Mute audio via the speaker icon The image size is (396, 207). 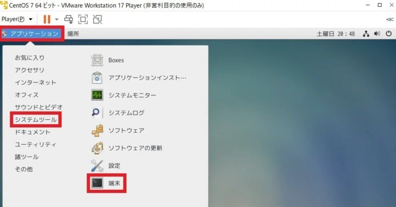pos(377,34)
